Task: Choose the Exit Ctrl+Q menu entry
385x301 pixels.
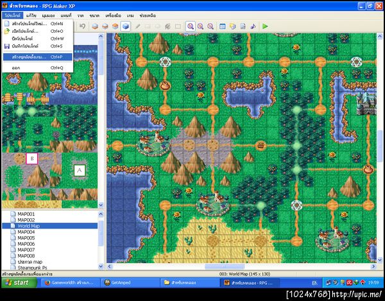Action: click(x=38, y=67)
